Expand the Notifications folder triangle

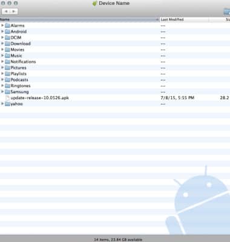(x=2, y=62)
